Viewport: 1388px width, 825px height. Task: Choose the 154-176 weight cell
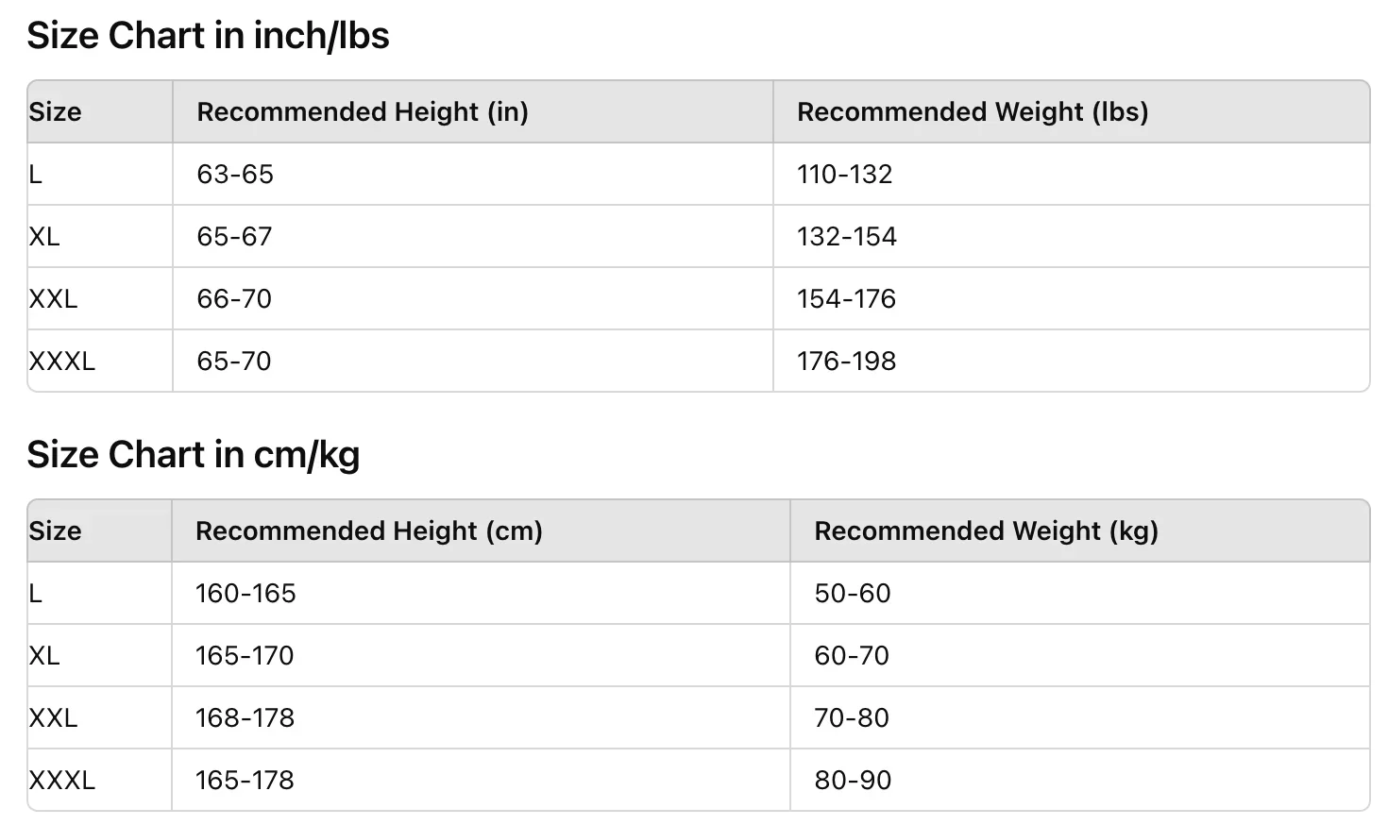(846, 299)
